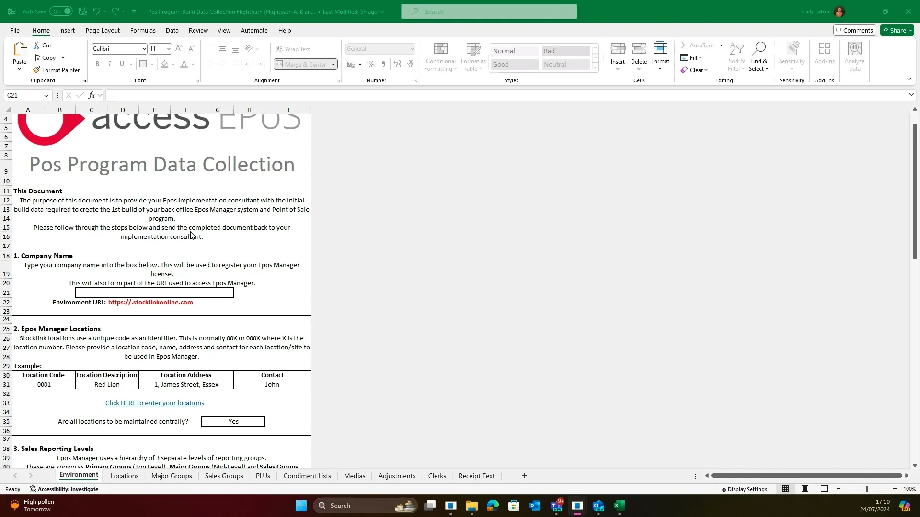The height and width of the screenshot is (517, 920).
Task: Click Merge & Center
Action: 302,64
